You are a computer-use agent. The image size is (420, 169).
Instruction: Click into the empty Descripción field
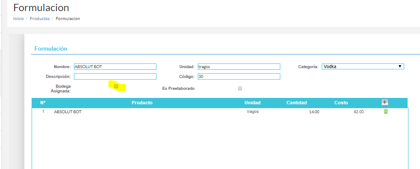click(x=115, y=76)
